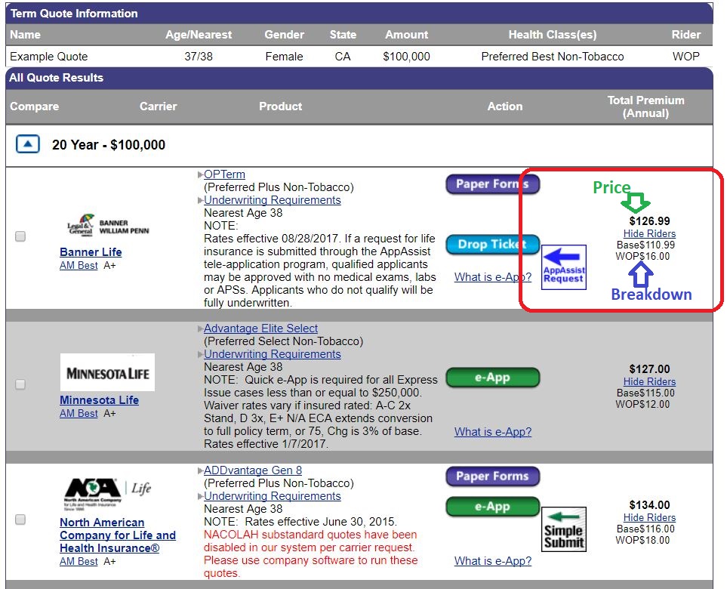The image size is (727, 589).
Task: Open the Minnesota Life carrier link
Action: point(99,399)
